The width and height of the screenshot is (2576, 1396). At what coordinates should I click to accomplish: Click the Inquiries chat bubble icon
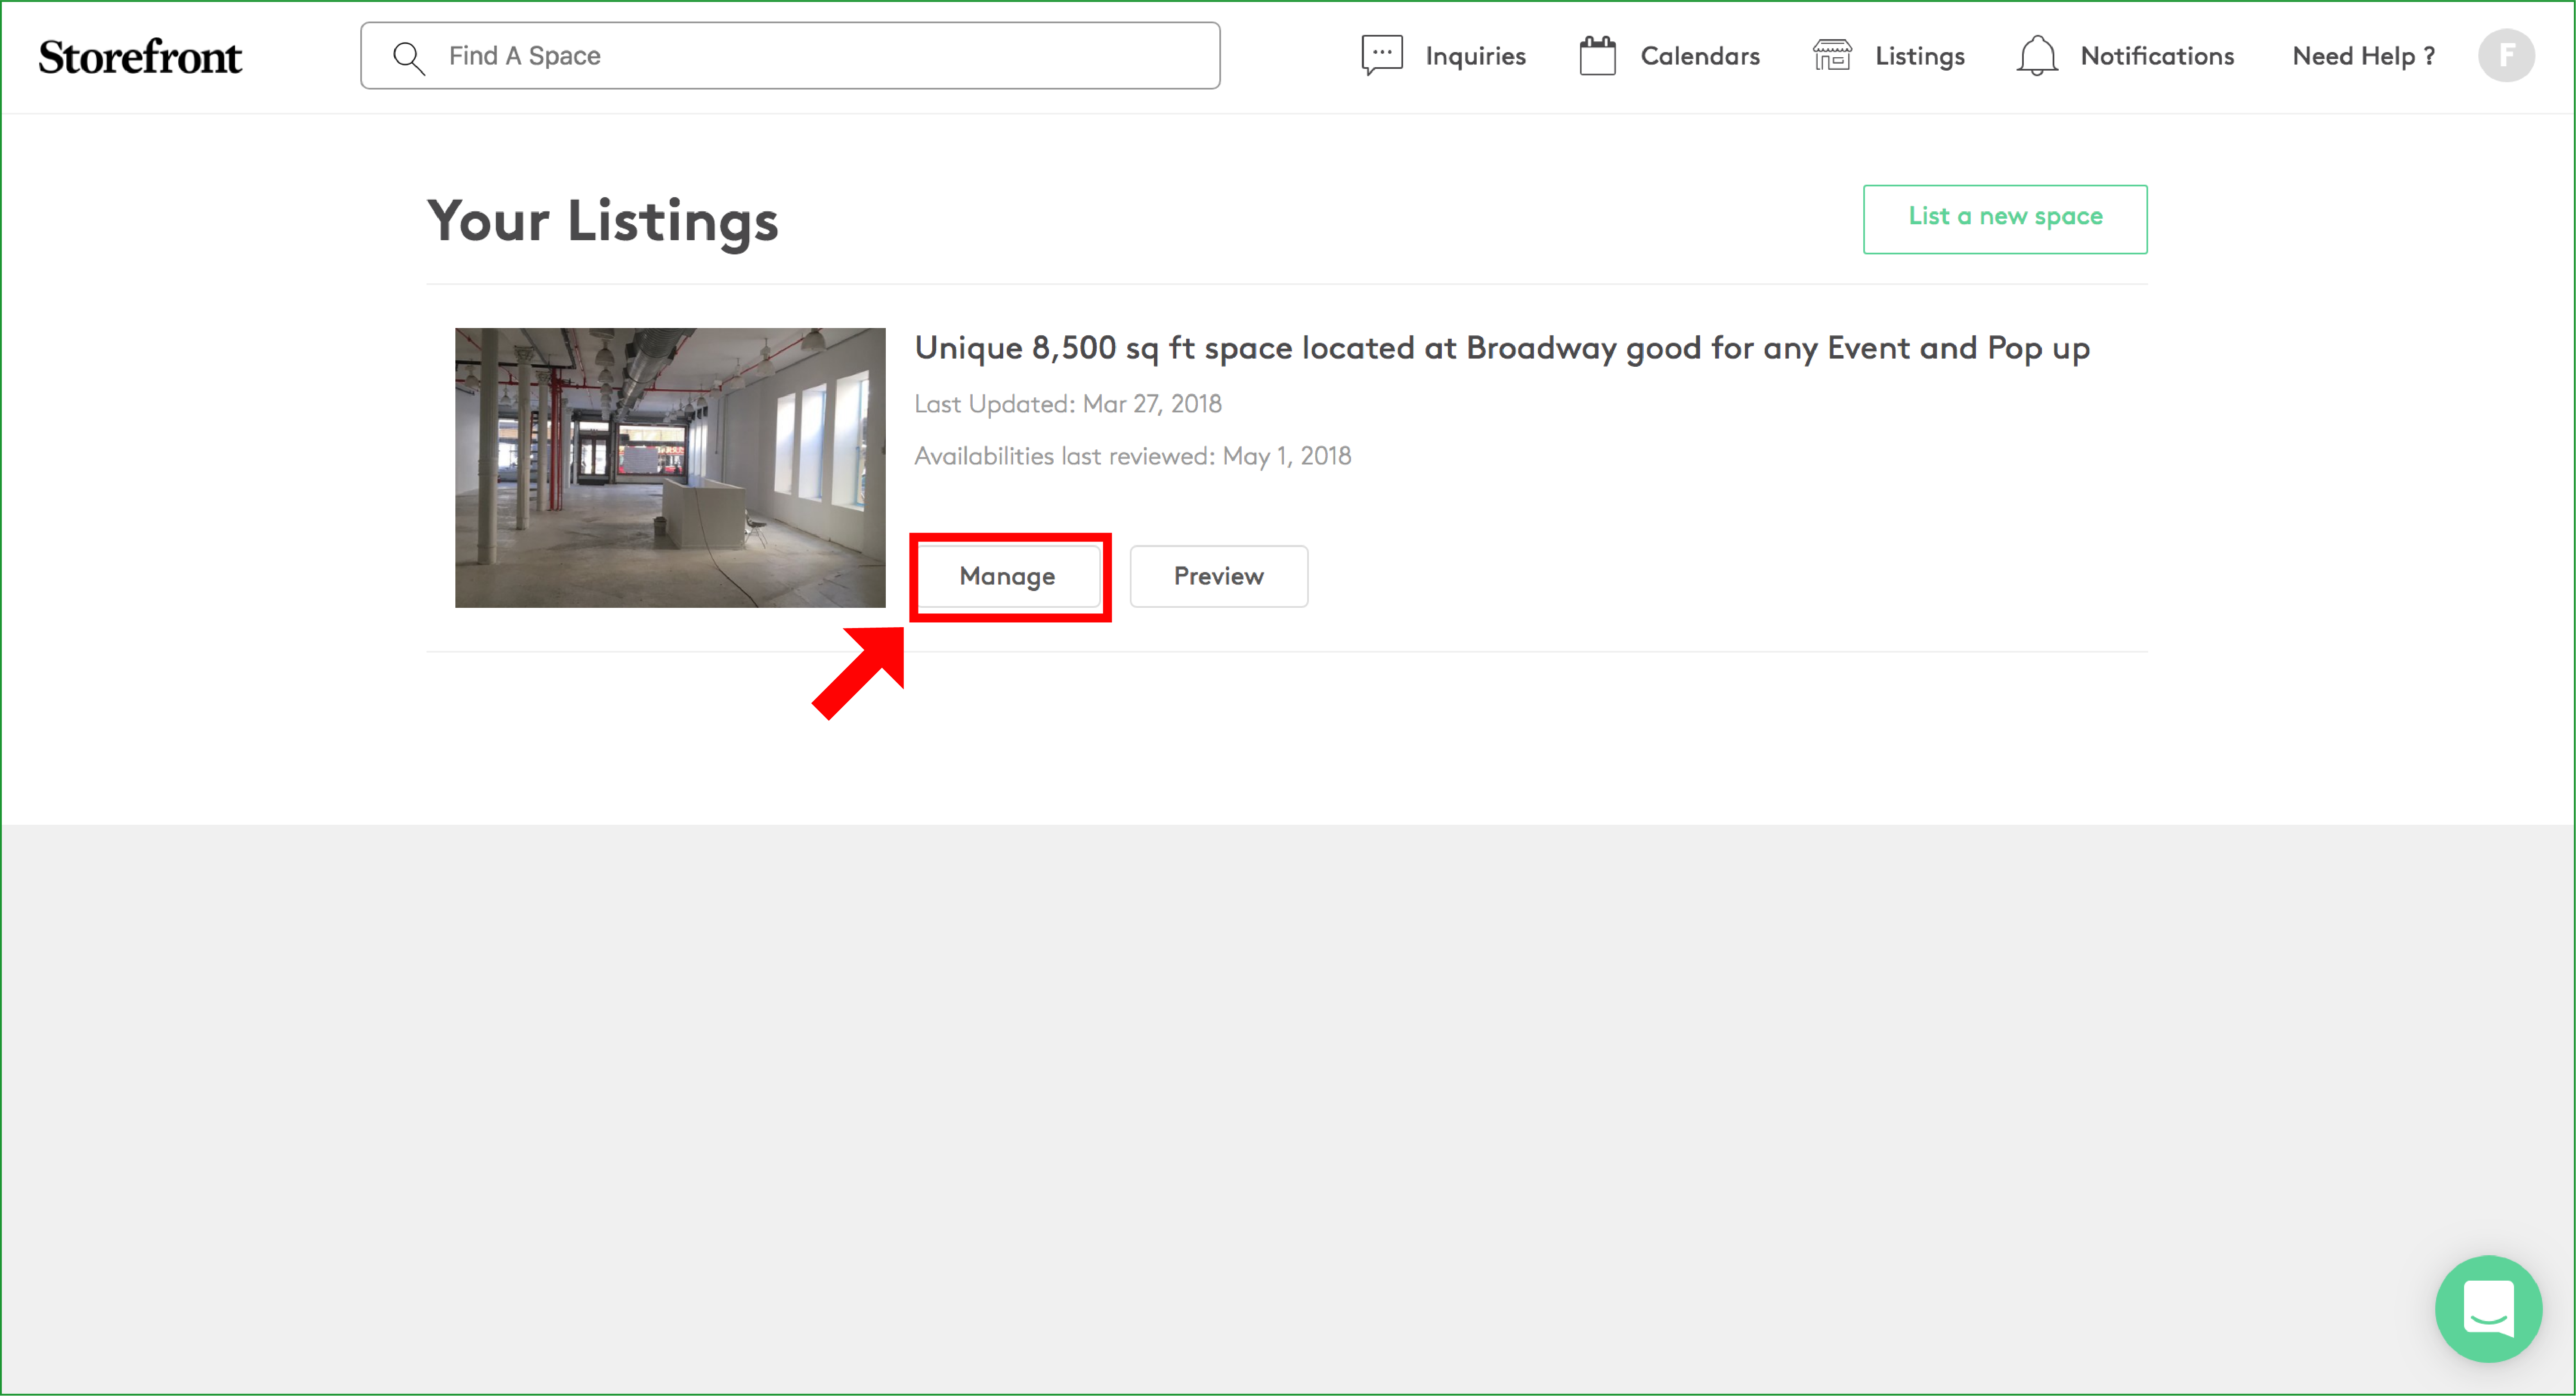coord(1381,56)
